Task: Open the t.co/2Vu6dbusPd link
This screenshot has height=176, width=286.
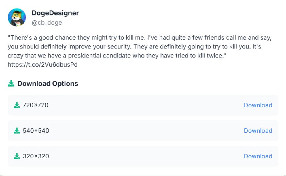Action: [x=43, y=65]
